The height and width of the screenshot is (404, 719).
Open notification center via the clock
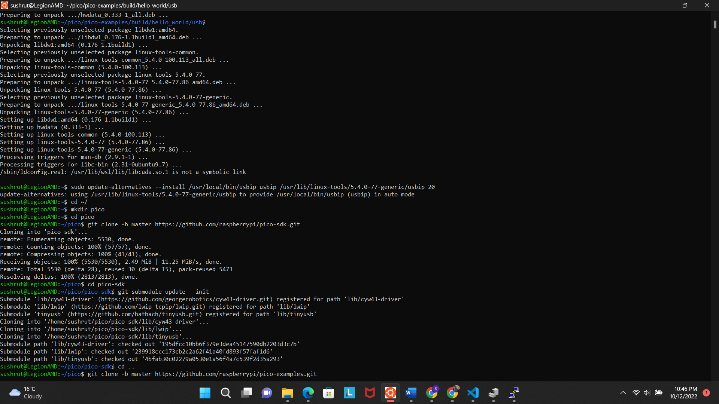685,393
